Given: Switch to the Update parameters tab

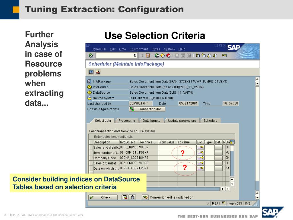Looking at the screenshot, I should (182, 121).
